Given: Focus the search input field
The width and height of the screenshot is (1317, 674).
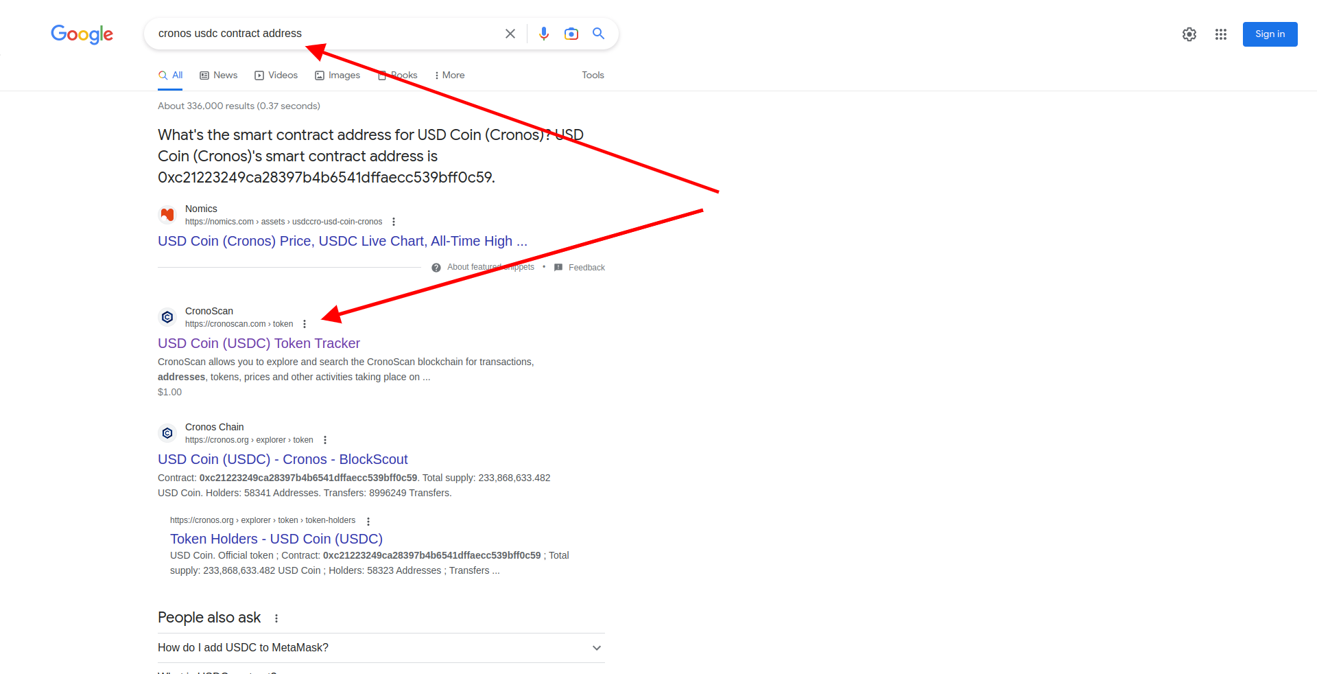Looking at the screenshot, I should pos(326,34).
